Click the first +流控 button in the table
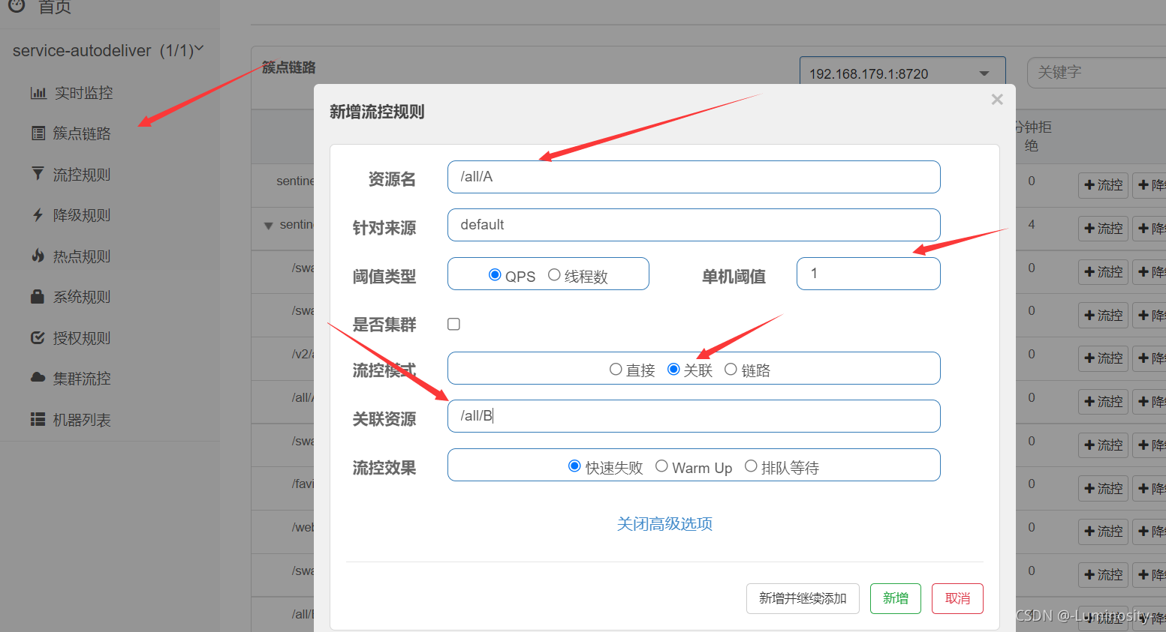The image size is (1166, 632). (1103, 185)
